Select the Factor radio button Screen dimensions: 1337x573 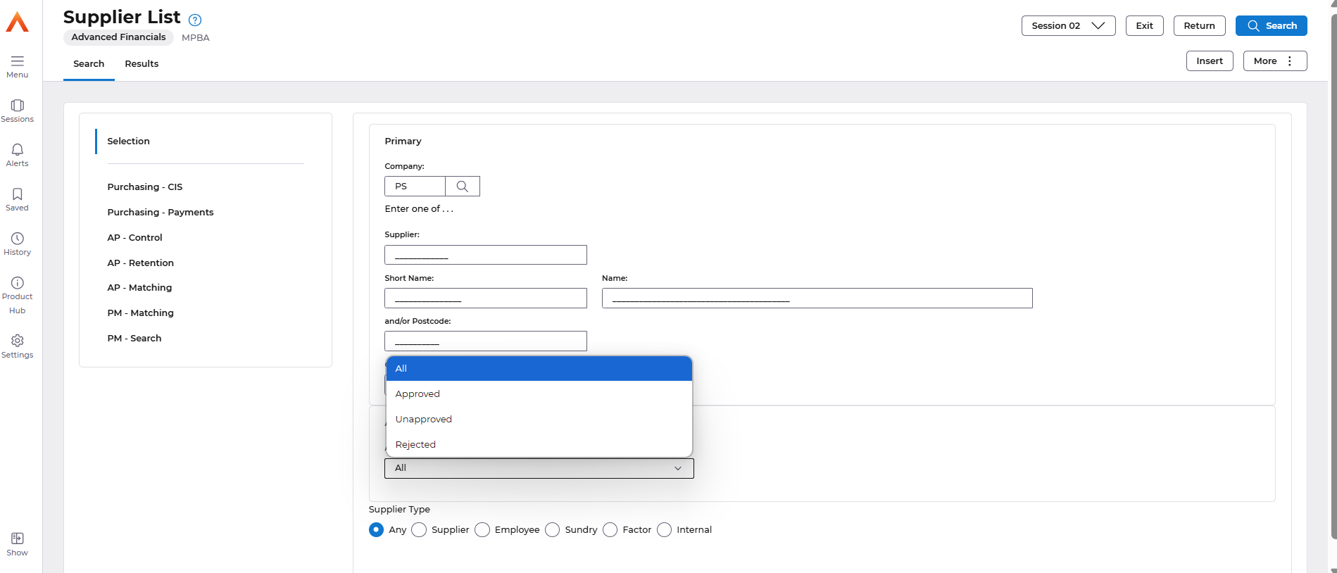610,529
